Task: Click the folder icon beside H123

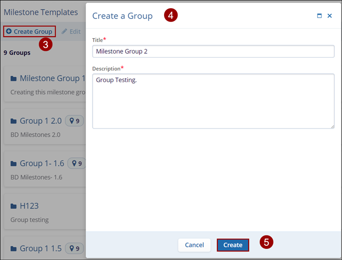Action: click(x=13, y=206)
